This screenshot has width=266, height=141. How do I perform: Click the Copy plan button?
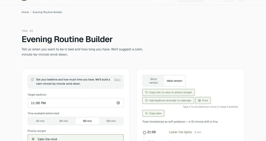pyautogui.click(x=153, y=113)
